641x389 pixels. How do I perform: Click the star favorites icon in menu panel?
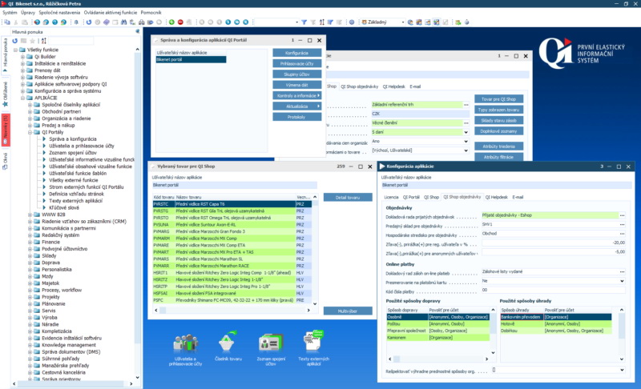coord(32,40)
